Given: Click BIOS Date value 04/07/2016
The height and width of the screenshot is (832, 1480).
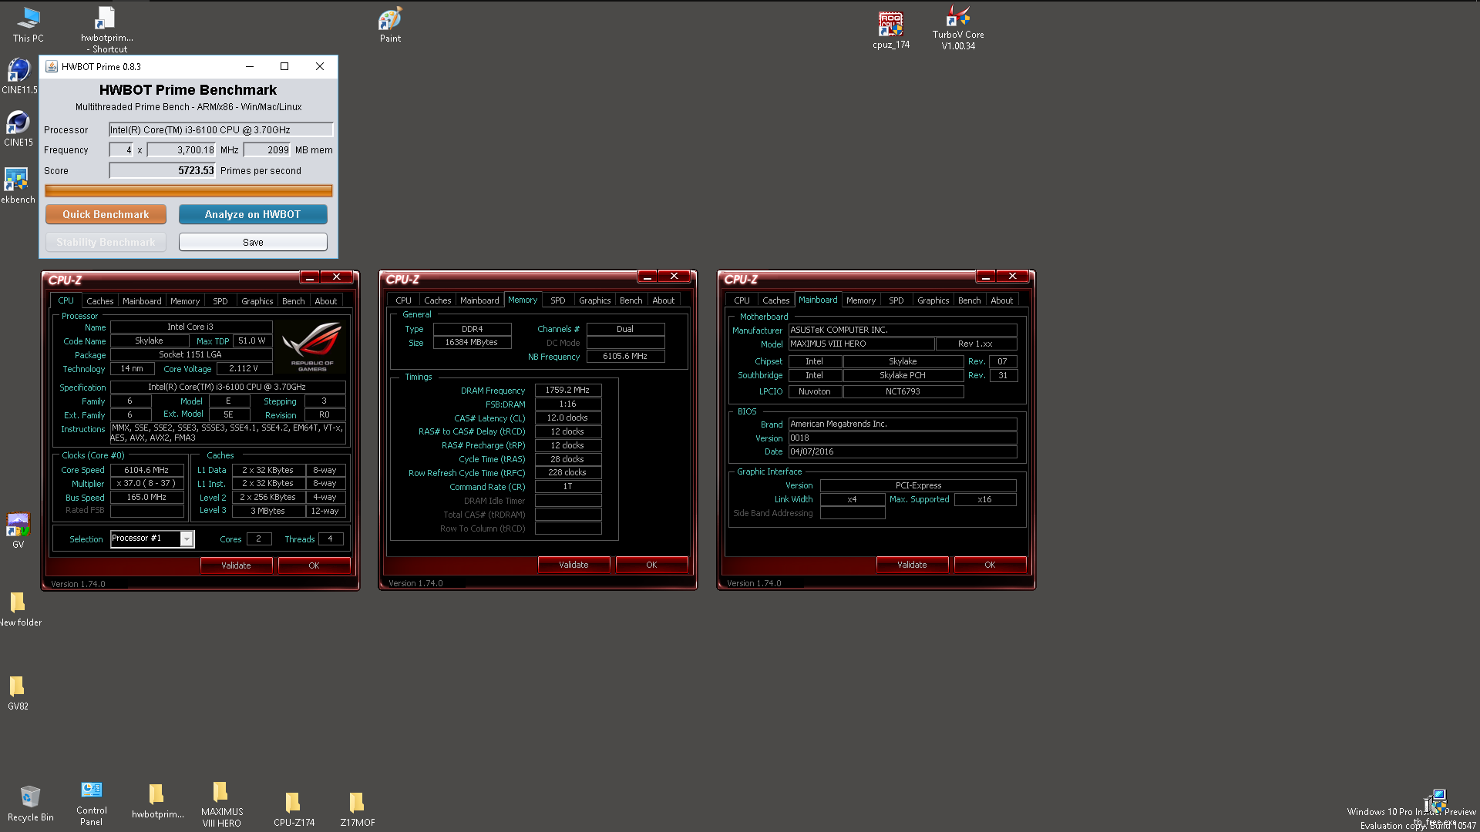Looking at the screenshot, I should pyautogui.click(x=902, y=451).
